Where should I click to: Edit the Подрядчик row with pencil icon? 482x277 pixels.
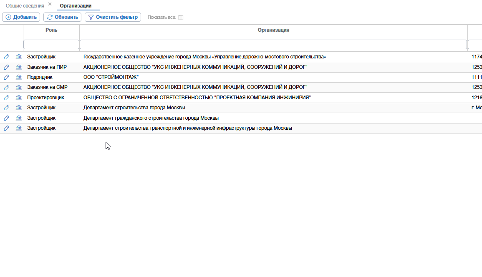coord(6,77)
